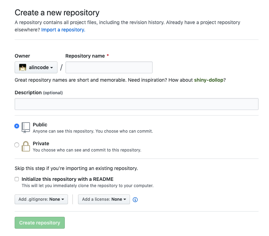The height and width of the screenshot is (236, 269).
Task: Enable Initialize this repository with a README checkbox
Action: 17,179
